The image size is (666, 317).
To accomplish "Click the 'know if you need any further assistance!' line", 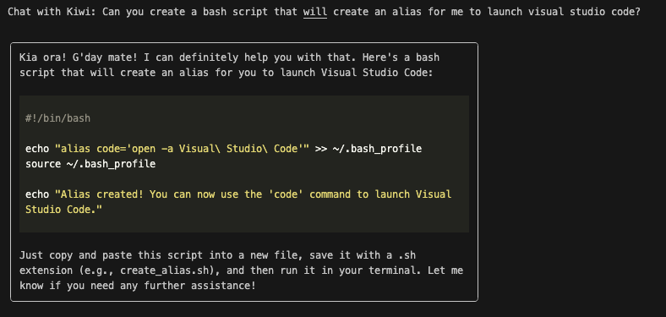I will coord(138,286).
